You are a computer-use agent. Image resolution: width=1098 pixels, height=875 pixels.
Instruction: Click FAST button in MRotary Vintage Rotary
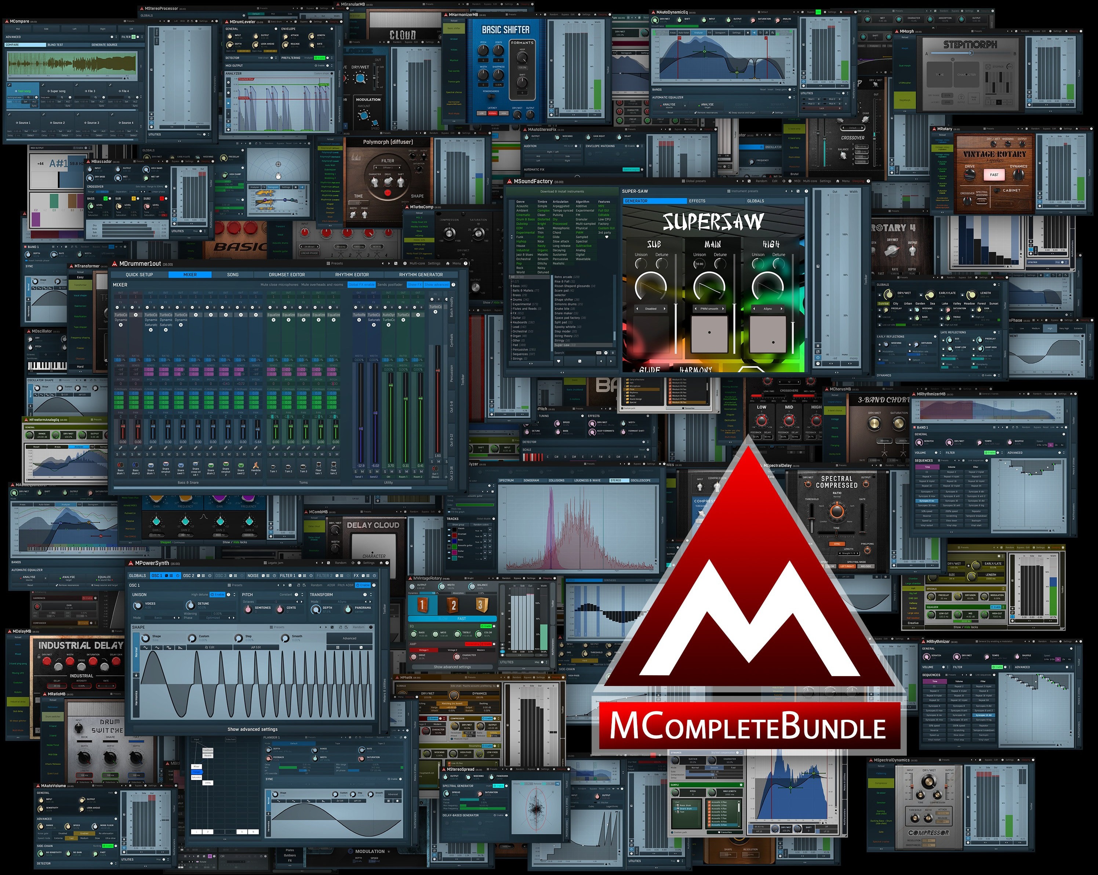[994, 175]
